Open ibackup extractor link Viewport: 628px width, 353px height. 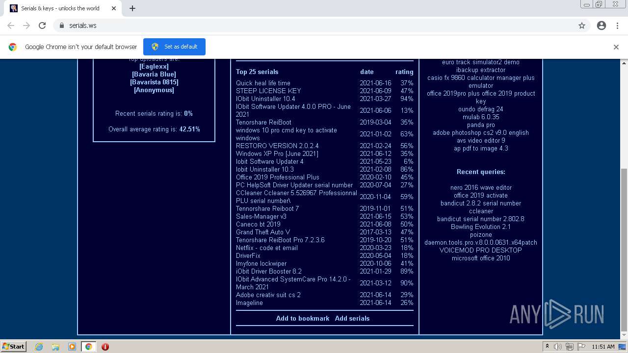pyautogui.click(x=481, y=70)
